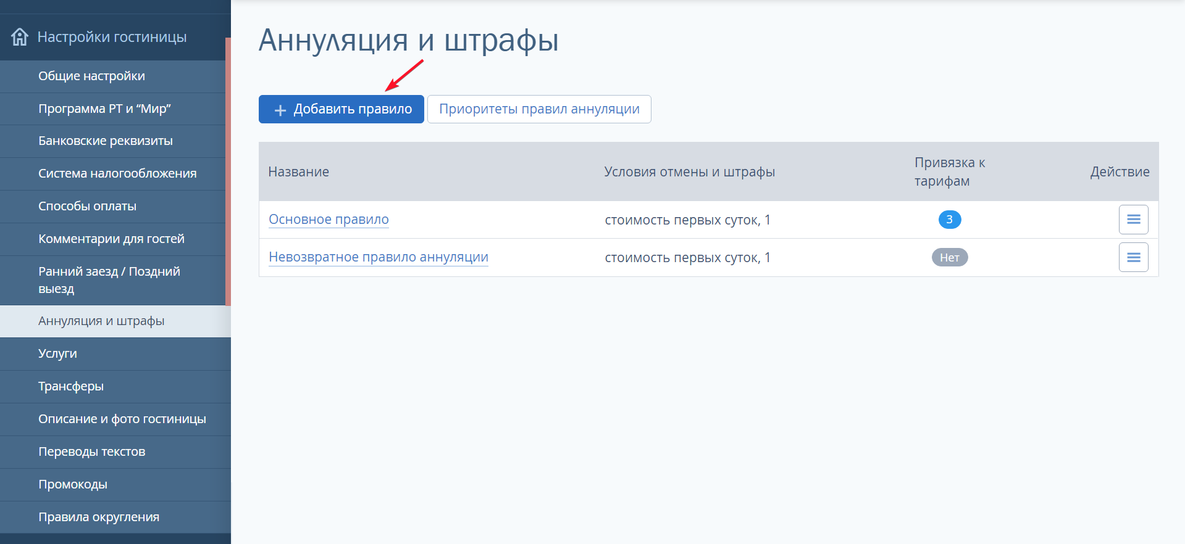Open Программа РТ и "Мир" section
Screen dimensions: 1185x544
tap(112, 109)
